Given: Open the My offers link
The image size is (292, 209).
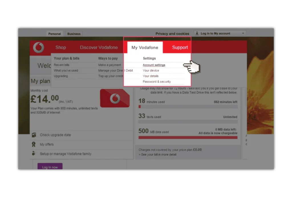Looking at the screenshot, I should pyautogui.click(x=47, y=144).
